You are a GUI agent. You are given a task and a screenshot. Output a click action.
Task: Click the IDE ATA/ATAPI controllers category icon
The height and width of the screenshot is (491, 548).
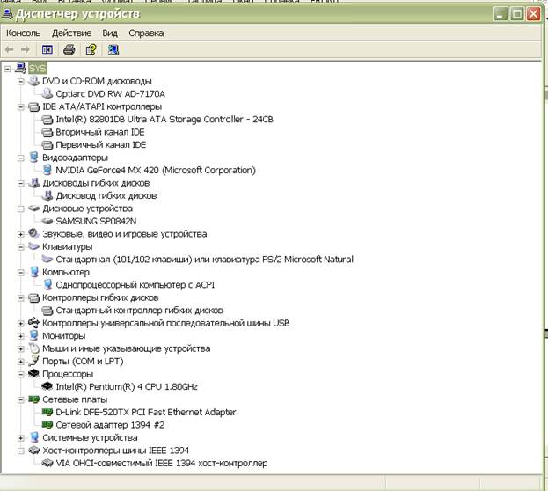(x=34, y=106)
